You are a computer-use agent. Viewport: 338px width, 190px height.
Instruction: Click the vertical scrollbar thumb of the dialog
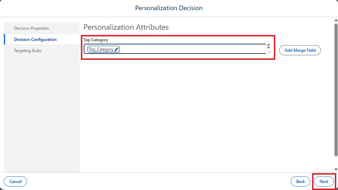coord(336,90)
